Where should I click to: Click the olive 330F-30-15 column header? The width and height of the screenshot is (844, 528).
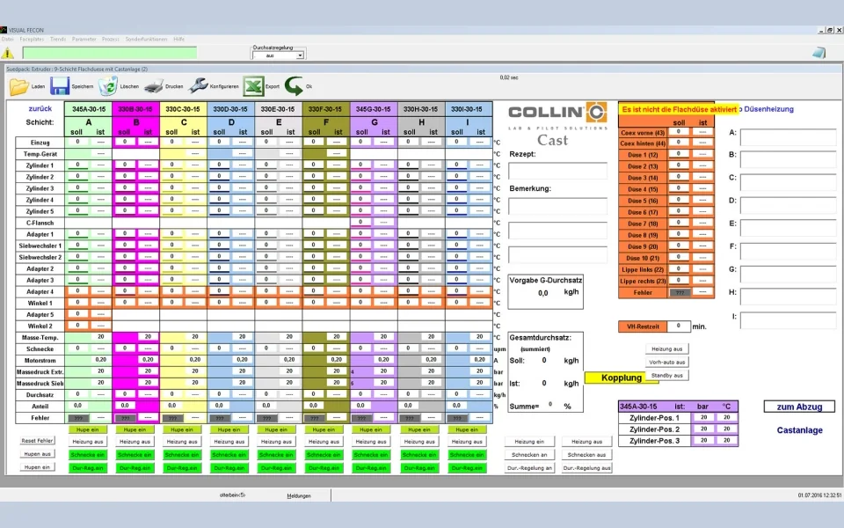(x=325, y=109)
